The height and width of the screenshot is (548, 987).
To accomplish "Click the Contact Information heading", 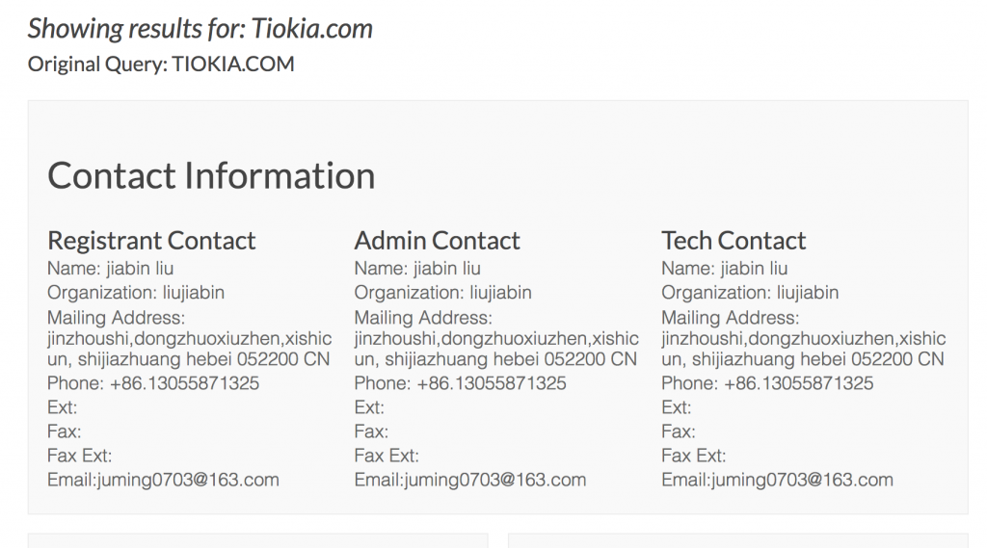I will pos(211,175).
